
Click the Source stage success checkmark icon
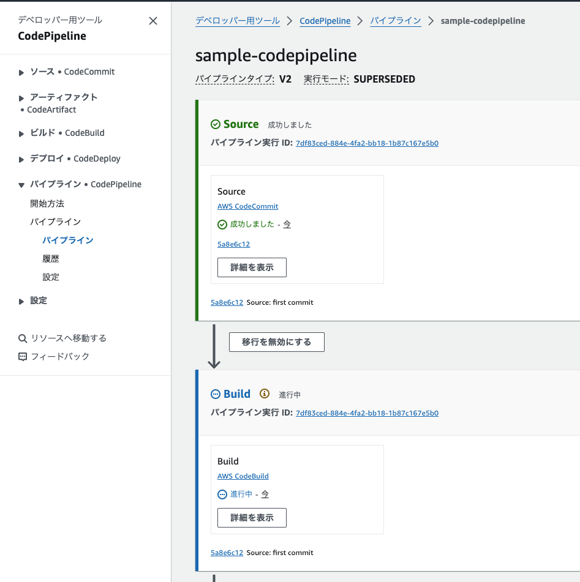[x=216, y=124]
